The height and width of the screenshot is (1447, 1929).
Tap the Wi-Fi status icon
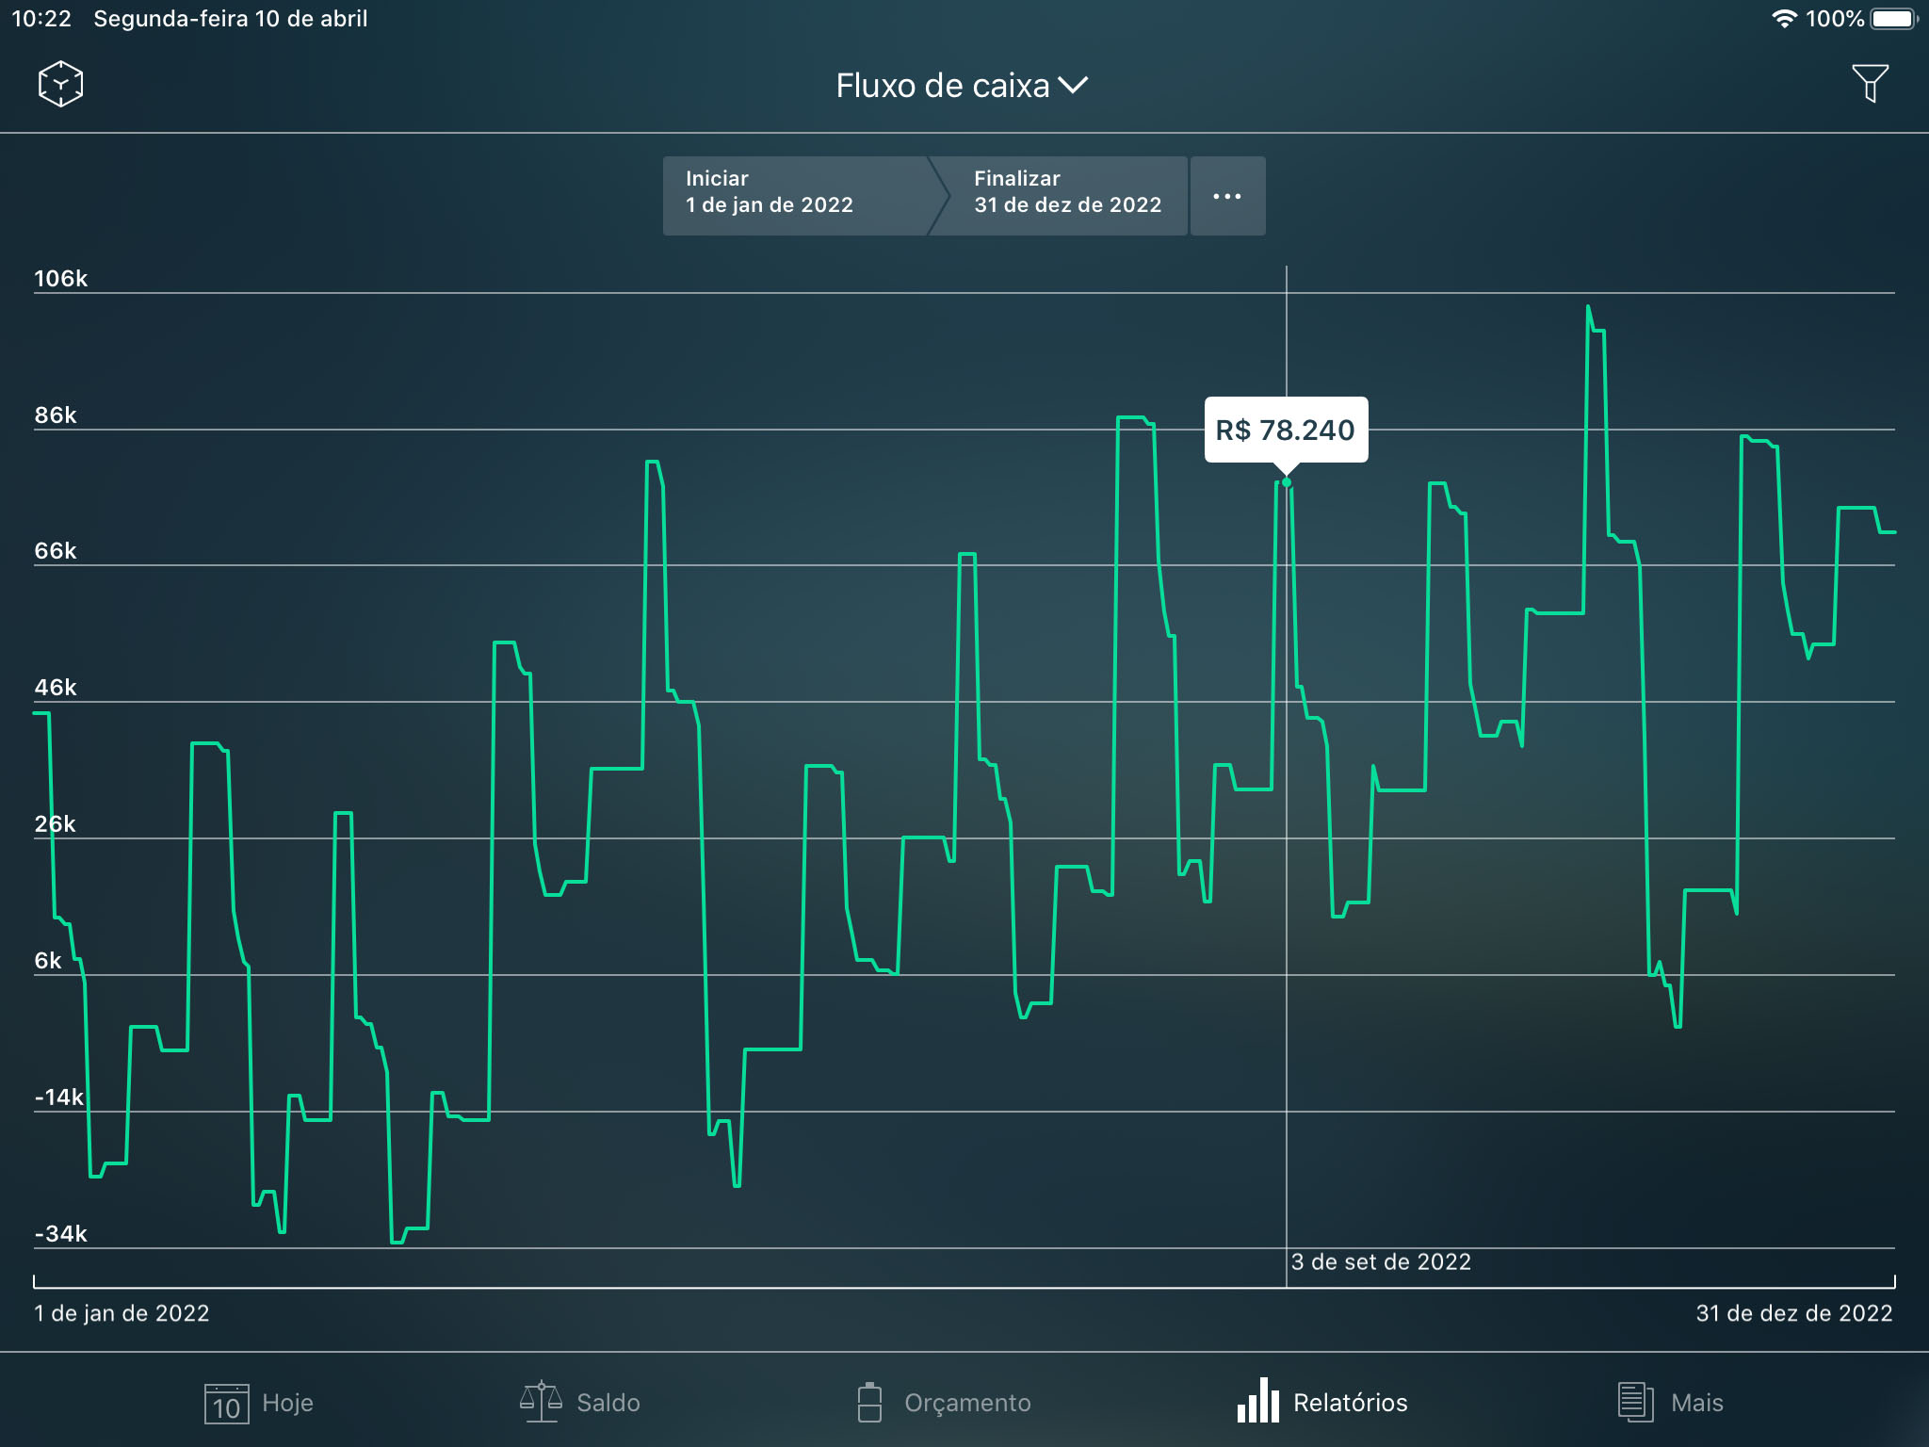point(1784,19)
